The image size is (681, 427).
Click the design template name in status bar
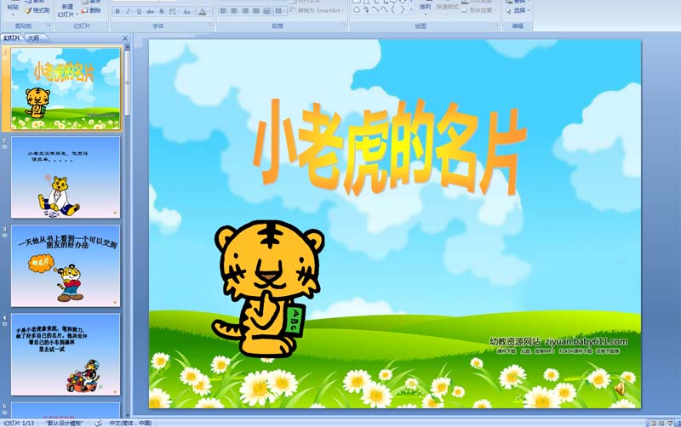pyautogui.click(x=65, y=423)
